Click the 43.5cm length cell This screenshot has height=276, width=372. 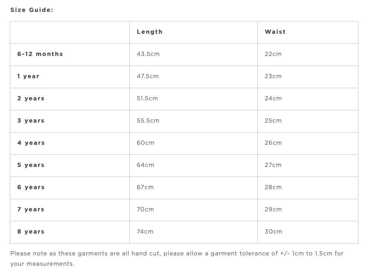148,54
